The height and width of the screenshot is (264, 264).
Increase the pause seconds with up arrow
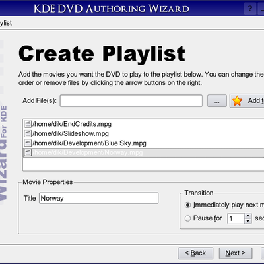point(248,216)
